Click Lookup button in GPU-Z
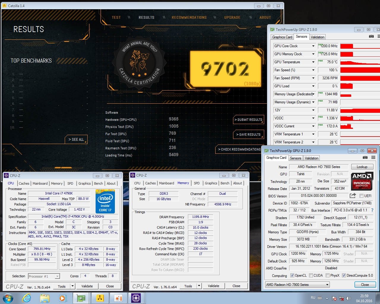 (362, 167)
